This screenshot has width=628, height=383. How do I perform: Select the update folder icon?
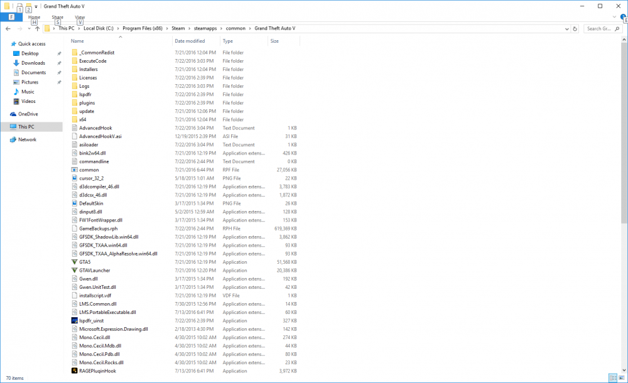point(75,111)
